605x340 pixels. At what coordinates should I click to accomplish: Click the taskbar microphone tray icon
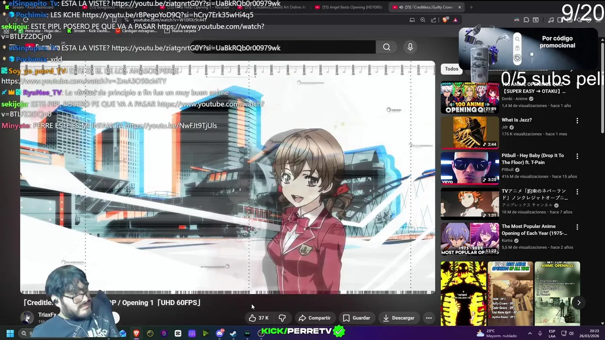coord(540,333)
